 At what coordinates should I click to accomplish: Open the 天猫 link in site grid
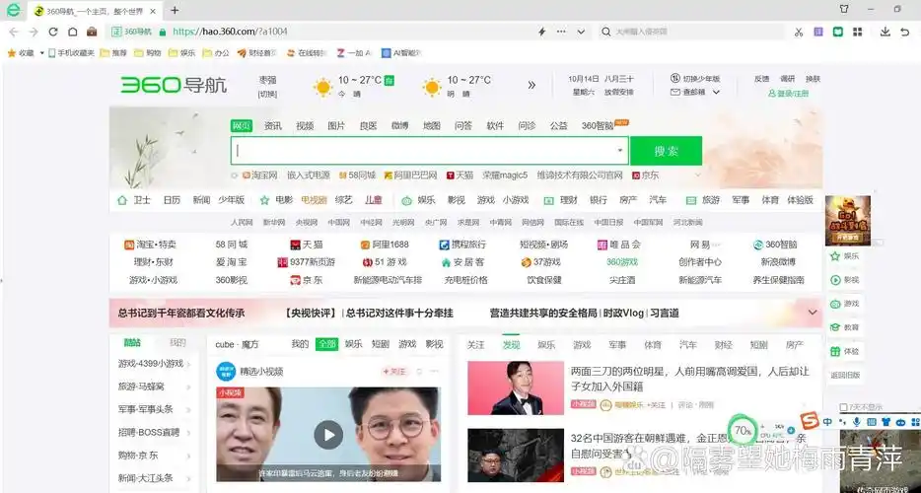306,245
